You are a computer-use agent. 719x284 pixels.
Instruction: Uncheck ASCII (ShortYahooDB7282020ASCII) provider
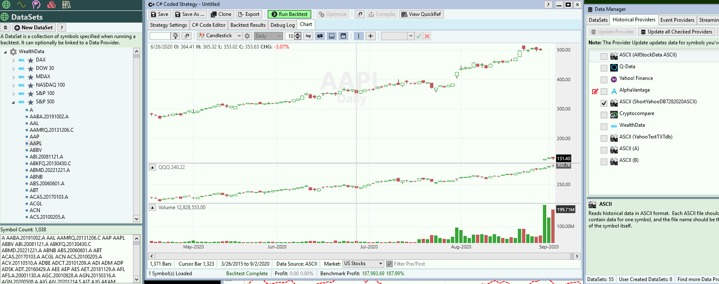[604, 103]
